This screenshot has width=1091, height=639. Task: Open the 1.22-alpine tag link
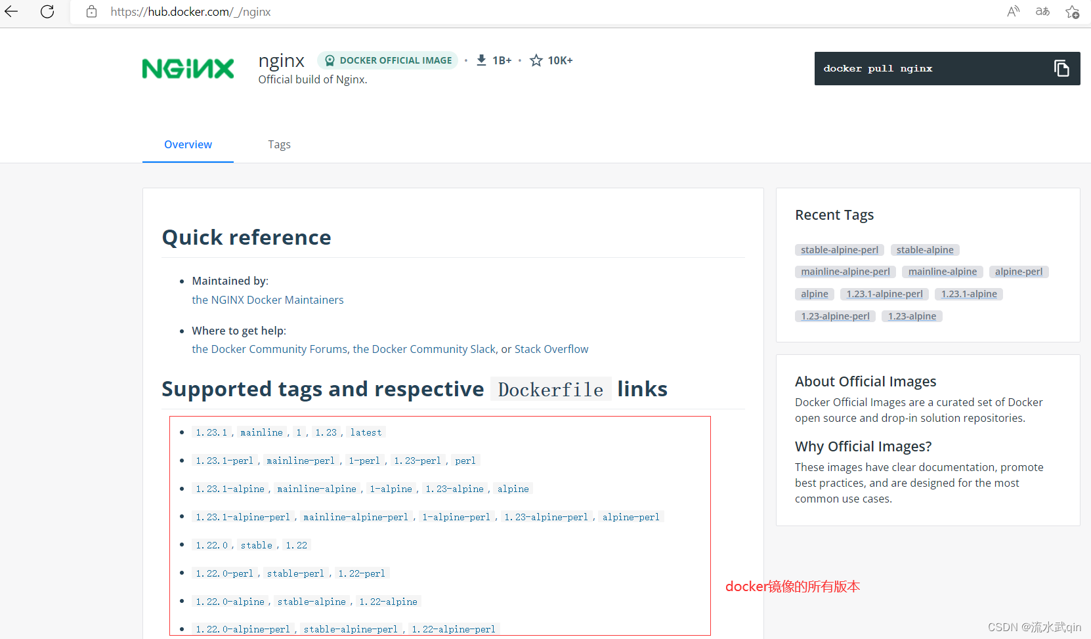[x=388, y=602]
